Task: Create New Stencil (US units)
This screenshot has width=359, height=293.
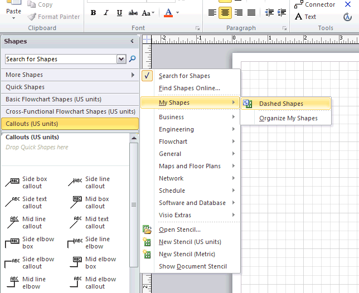Action: (191, 242)
